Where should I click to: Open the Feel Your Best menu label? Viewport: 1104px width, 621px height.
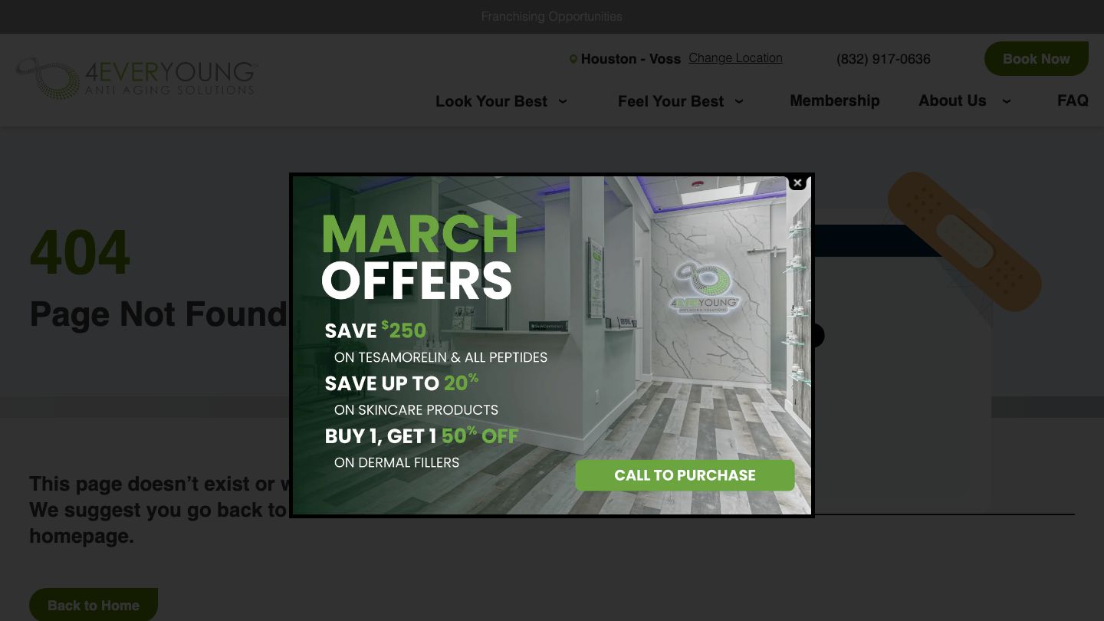[x=670, y=101]
